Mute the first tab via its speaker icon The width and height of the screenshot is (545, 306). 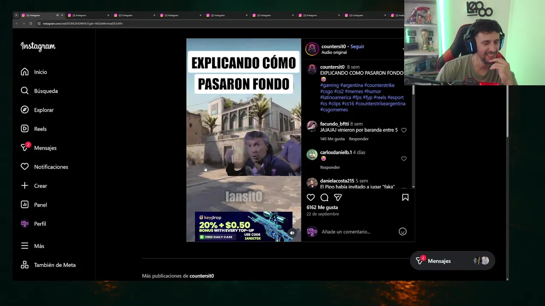pos(57,15)
